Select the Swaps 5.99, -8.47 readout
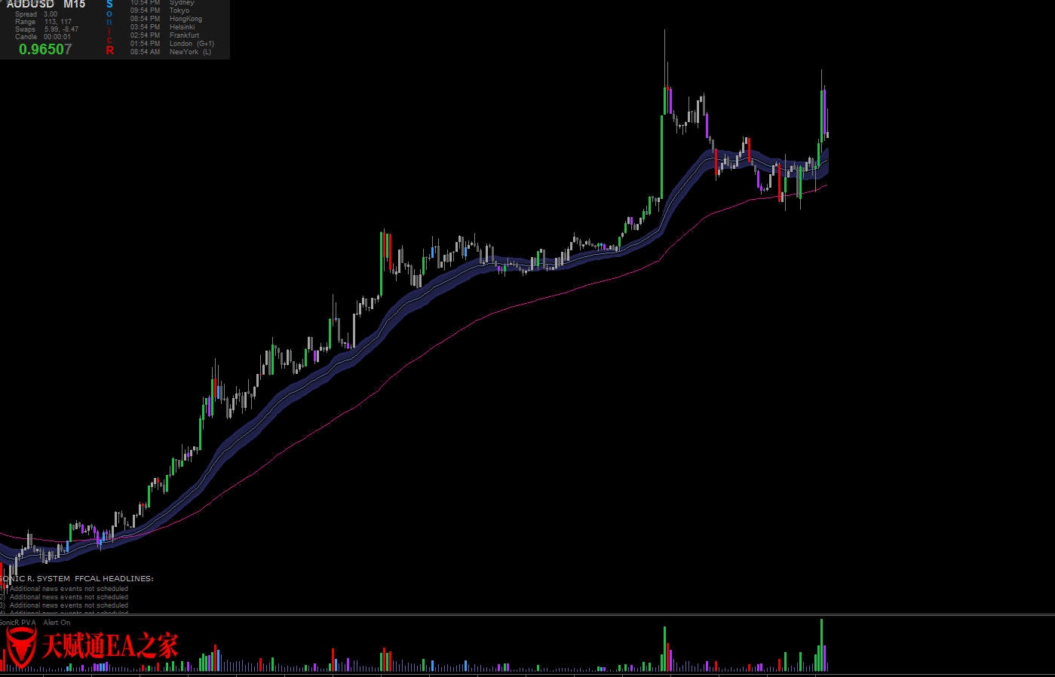Viewport: 1055px width, 677px height. (47, 29)
